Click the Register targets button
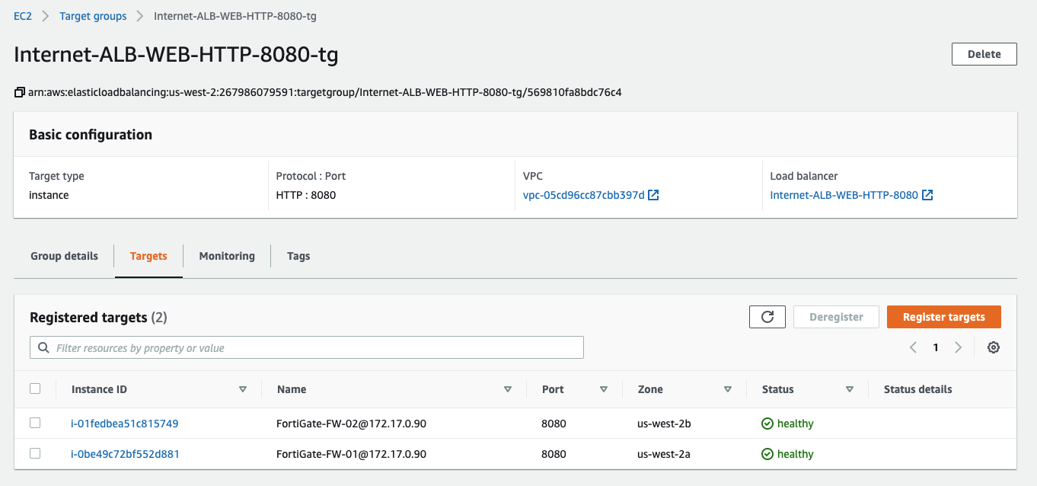1037x486 pixels. [x=943, y=317]
